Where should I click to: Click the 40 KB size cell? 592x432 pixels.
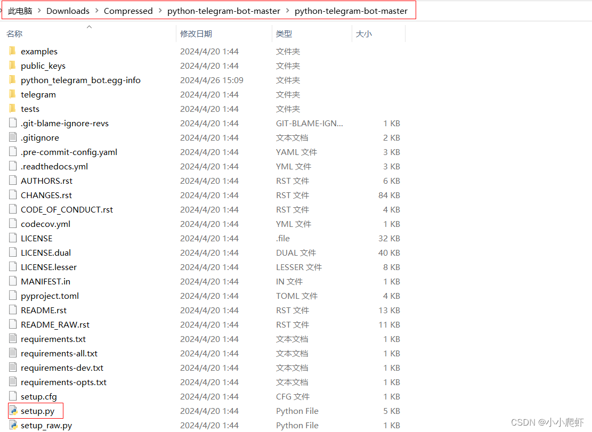pyautogui.click(x=389, y=252)
